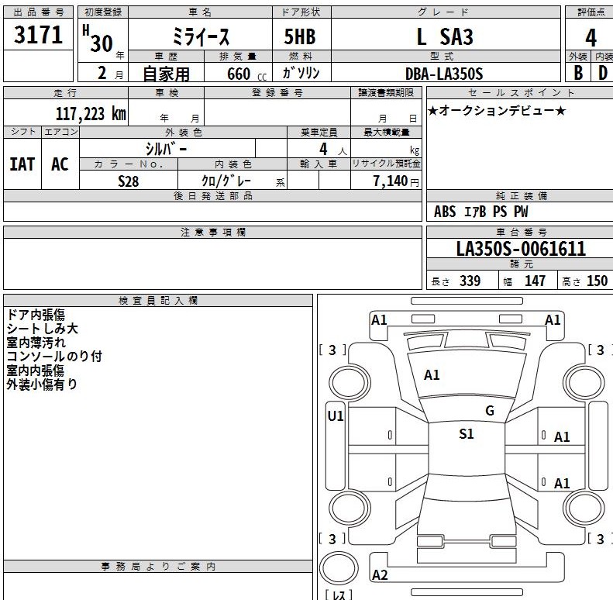Click mileage value 117,223 km
613x600 pixels.
pyautogui.click(x=91, y=114)
